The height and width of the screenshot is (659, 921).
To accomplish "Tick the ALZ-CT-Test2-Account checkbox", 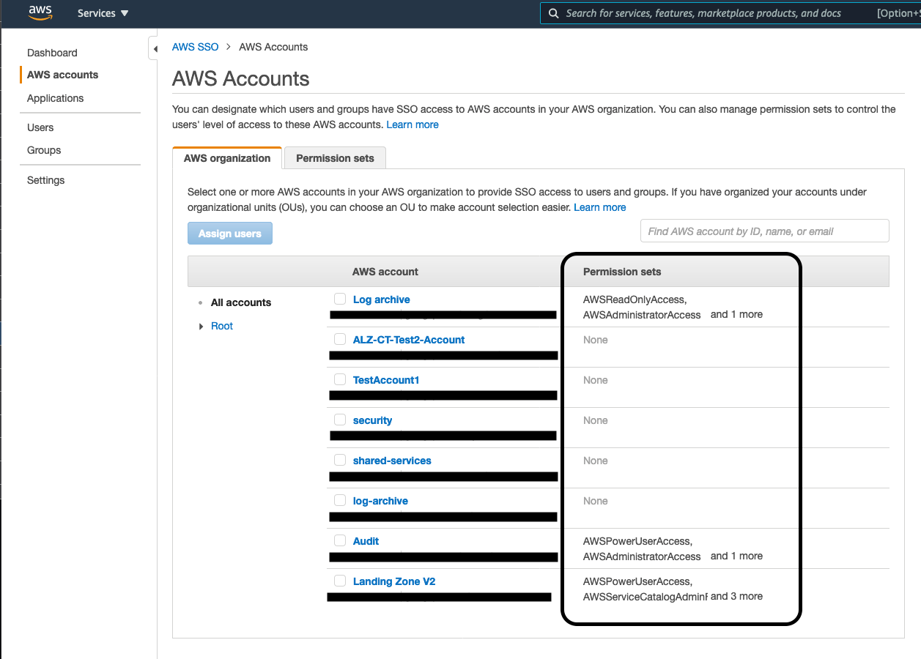I will point(340,339).
